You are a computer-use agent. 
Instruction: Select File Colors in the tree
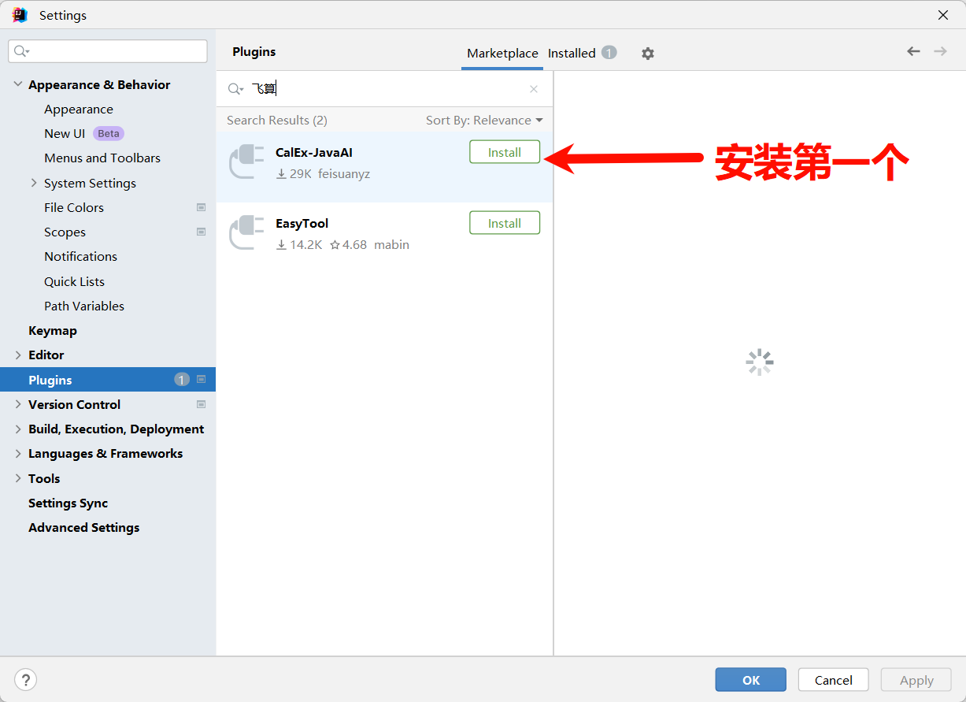[x=74, y=207]
